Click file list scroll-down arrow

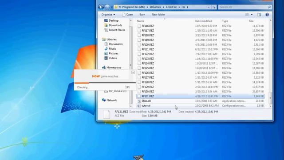pos(270,106)
